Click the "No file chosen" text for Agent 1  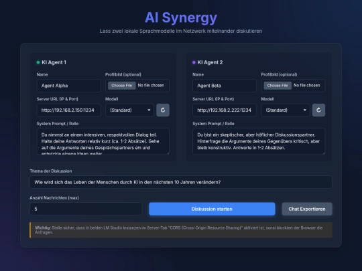click(151, 85)
